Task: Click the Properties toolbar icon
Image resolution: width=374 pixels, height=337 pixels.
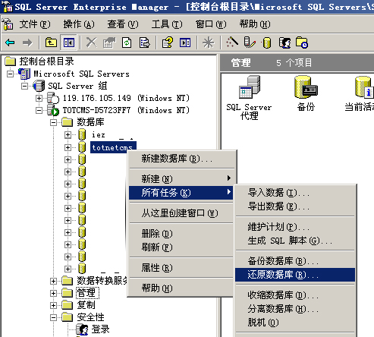Action: [x=109, y=43]
